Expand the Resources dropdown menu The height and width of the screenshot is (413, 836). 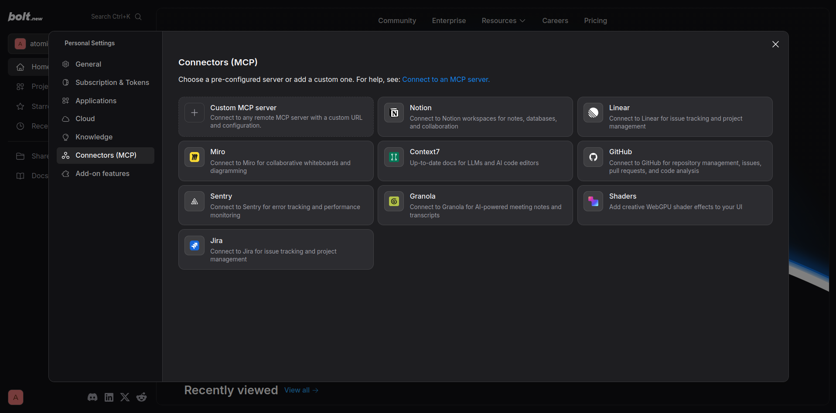(x=504, y=20)
